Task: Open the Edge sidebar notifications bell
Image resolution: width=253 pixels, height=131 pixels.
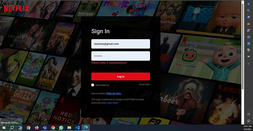Action: [x=248, y=4]
